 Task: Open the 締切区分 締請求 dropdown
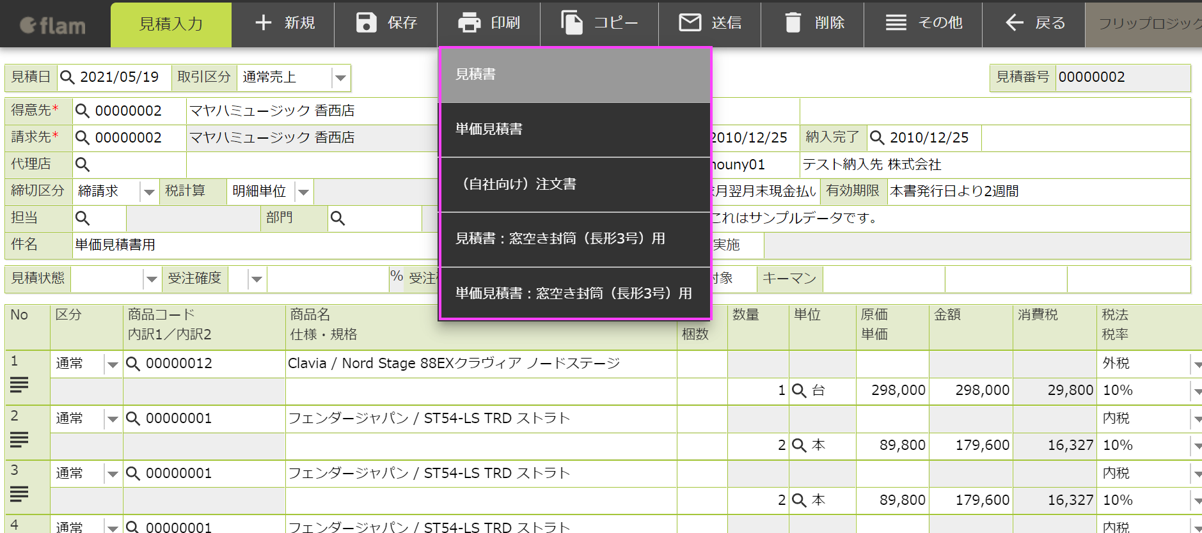click(148, 192)
